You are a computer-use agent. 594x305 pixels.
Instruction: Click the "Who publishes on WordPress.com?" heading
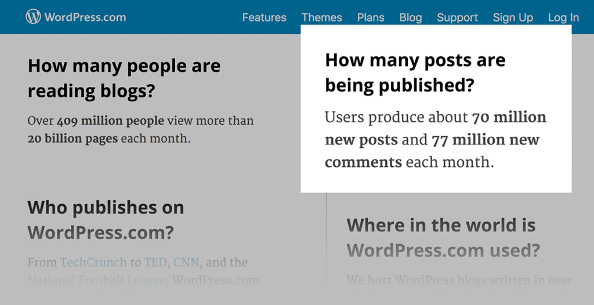tap(106, 219)
